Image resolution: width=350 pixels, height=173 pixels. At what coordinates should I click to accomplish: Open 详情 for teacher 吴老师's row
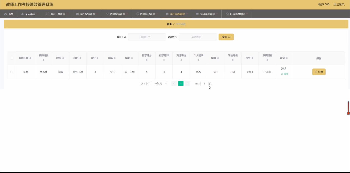click(x=319, y=72)
